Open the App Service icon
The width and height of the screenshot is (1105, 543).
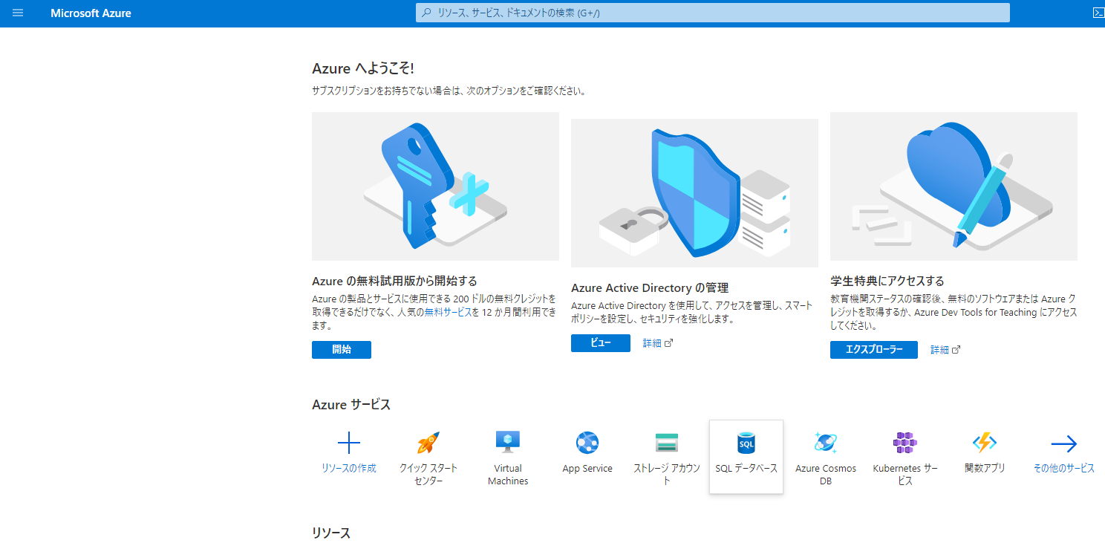pyautogui.click(x=587, y=443)
